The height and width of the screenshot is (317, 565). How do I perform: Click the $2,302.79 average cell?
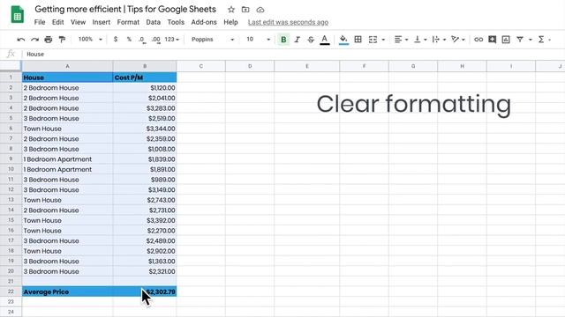(x=145, y=291)
